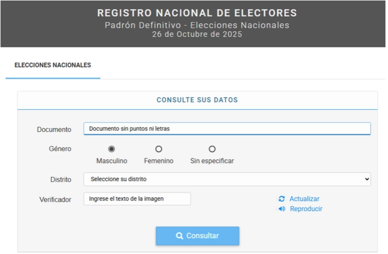
Task: Click the Verificador field label
Action: (x=55, y=199)
